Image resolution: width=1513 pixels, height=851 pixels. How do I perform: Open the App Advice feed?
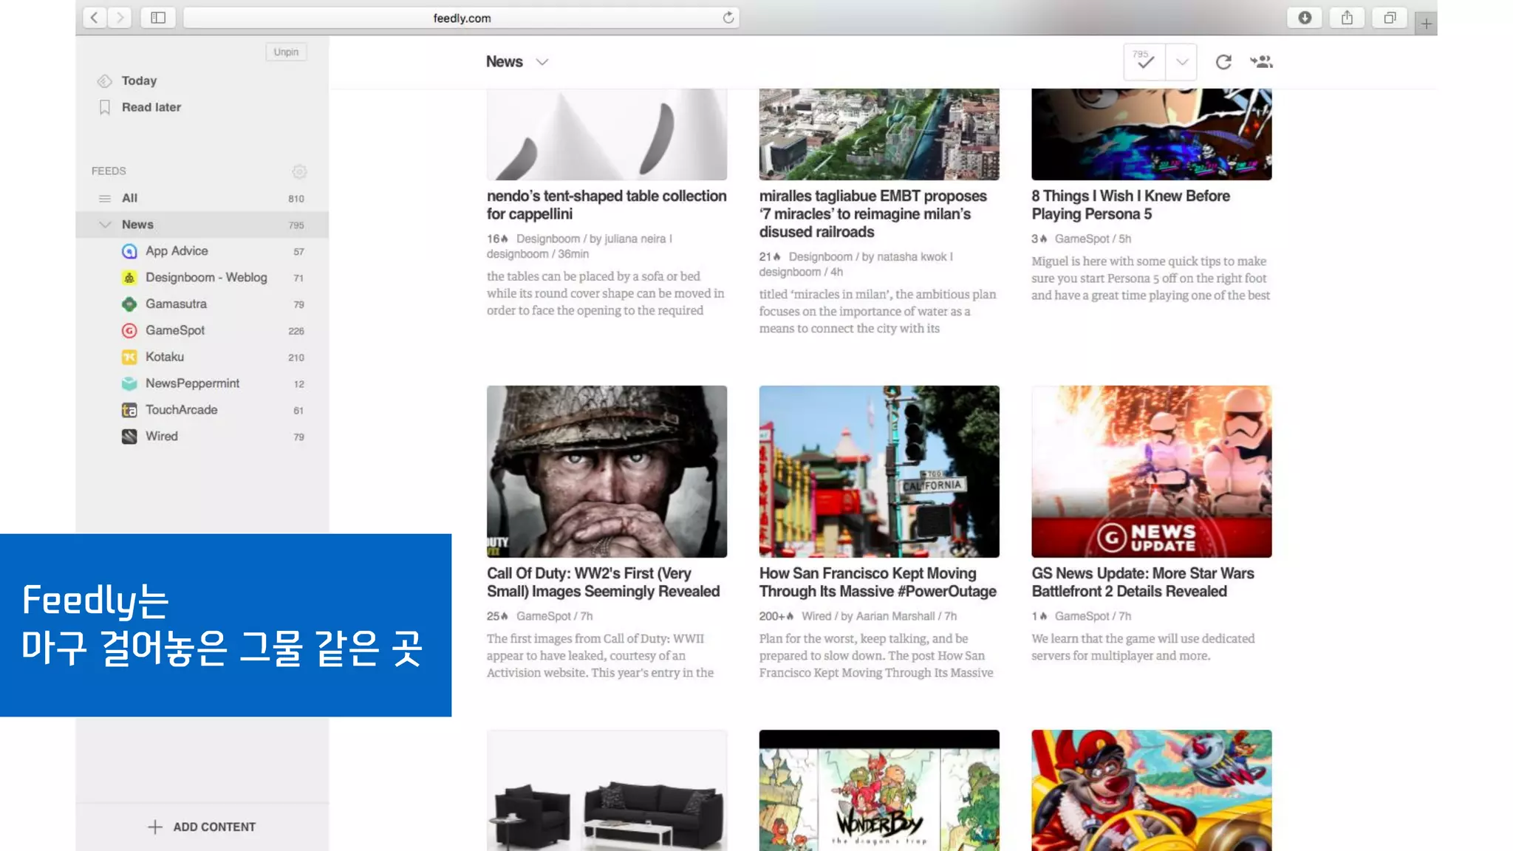coord(202,251)
